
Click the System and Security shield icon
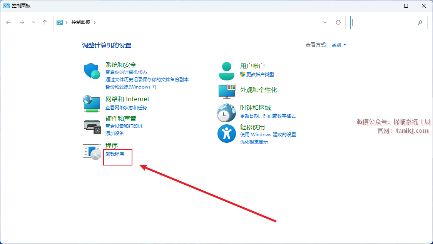92,71
